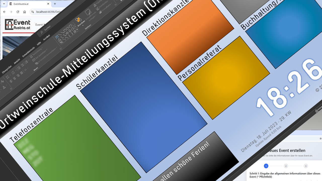Select the dark blue Schülerkanzlei box

[144, 107]
